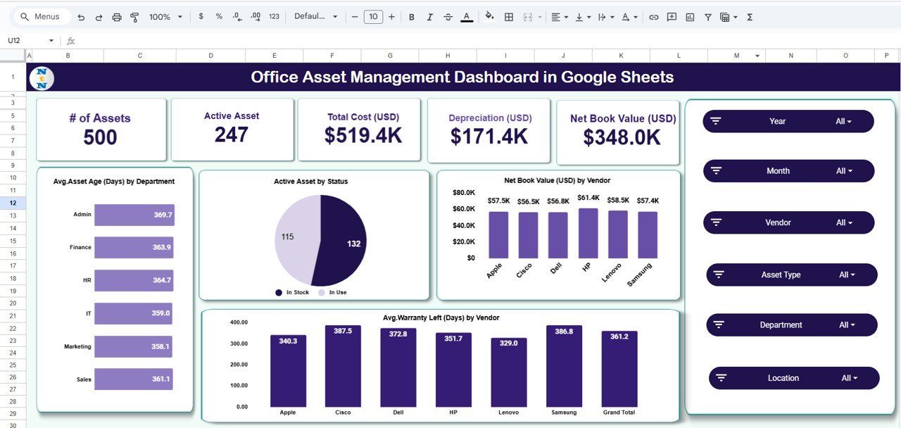The height and width of the screenshot is (428, 901).
Task: Click the functions sigma icon
Action: [x=750, y=17]
